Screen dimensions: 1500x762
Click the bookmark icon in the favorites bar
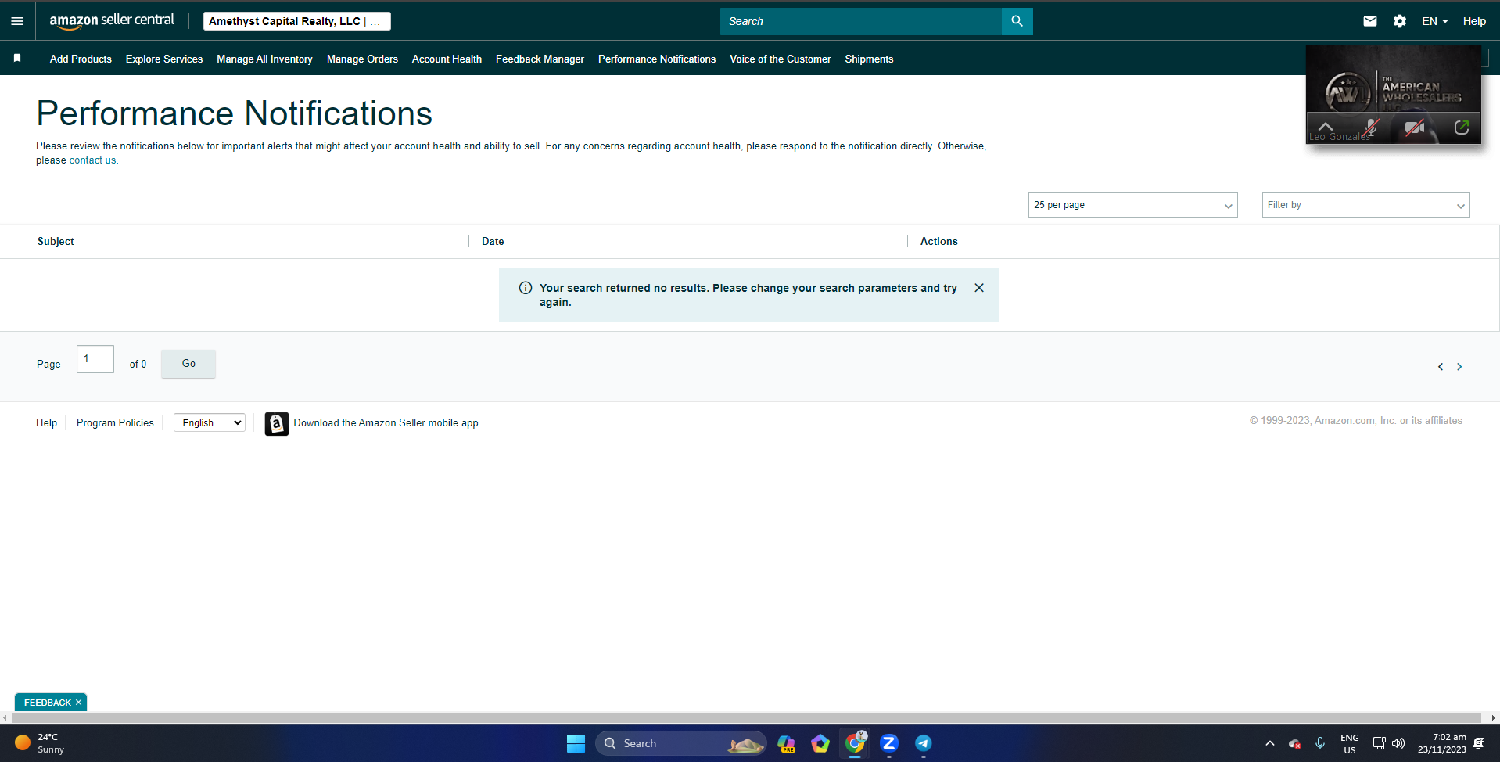point(17,58)
